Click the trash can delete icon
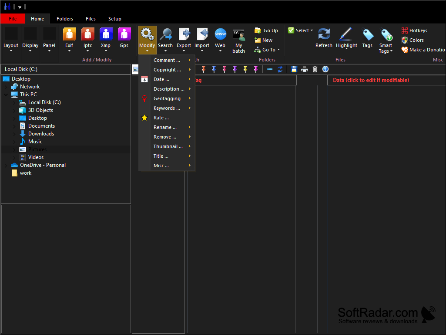446x335 pixels. click(315, 69)
